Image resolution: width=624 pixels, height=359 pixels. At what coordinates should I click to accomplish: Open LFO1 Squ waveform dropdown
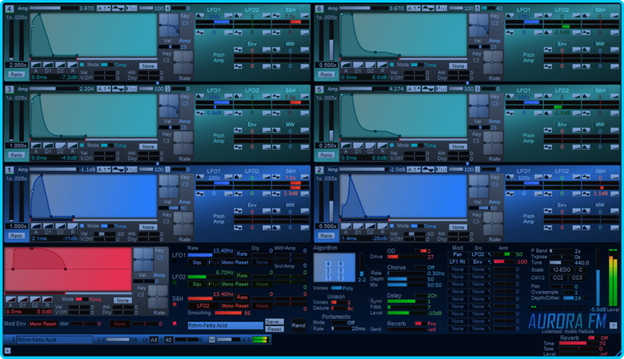click(x=197, y=262)
